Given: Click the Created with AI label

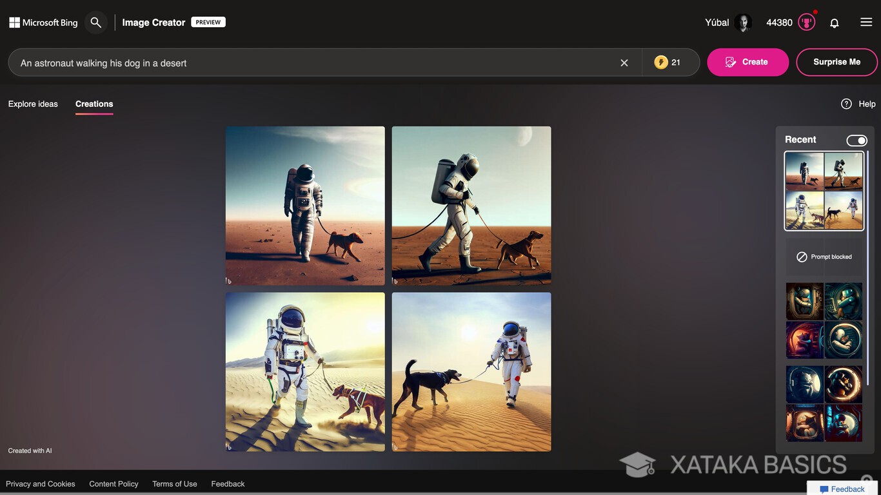Looking at the screenshot, I should click(x=30, y=451).
